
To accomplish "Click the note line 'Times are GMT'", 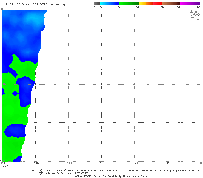I will [x=53, y=171].
